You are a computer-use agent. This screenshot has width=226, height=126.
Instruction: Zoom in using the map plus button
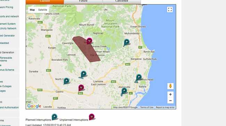(170, 94)
